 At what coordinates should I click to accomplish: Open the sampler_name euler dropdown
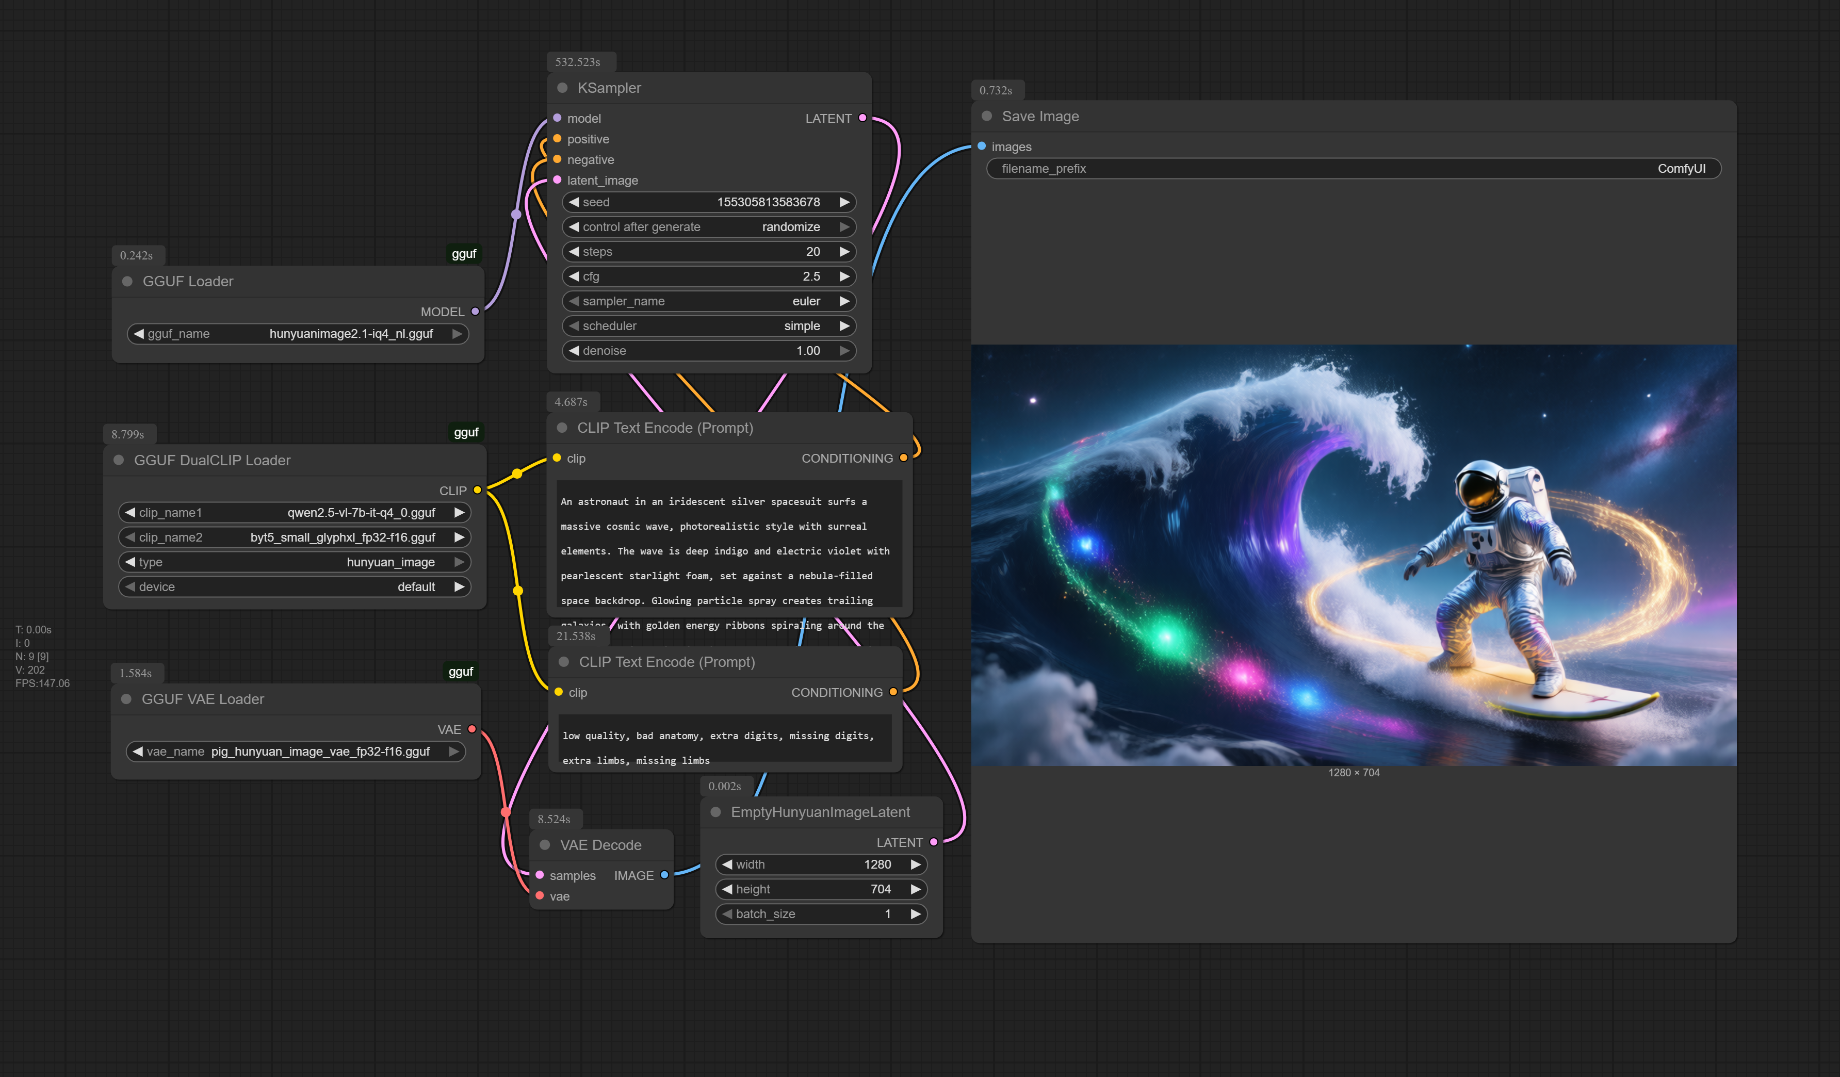tap(708, 301)
